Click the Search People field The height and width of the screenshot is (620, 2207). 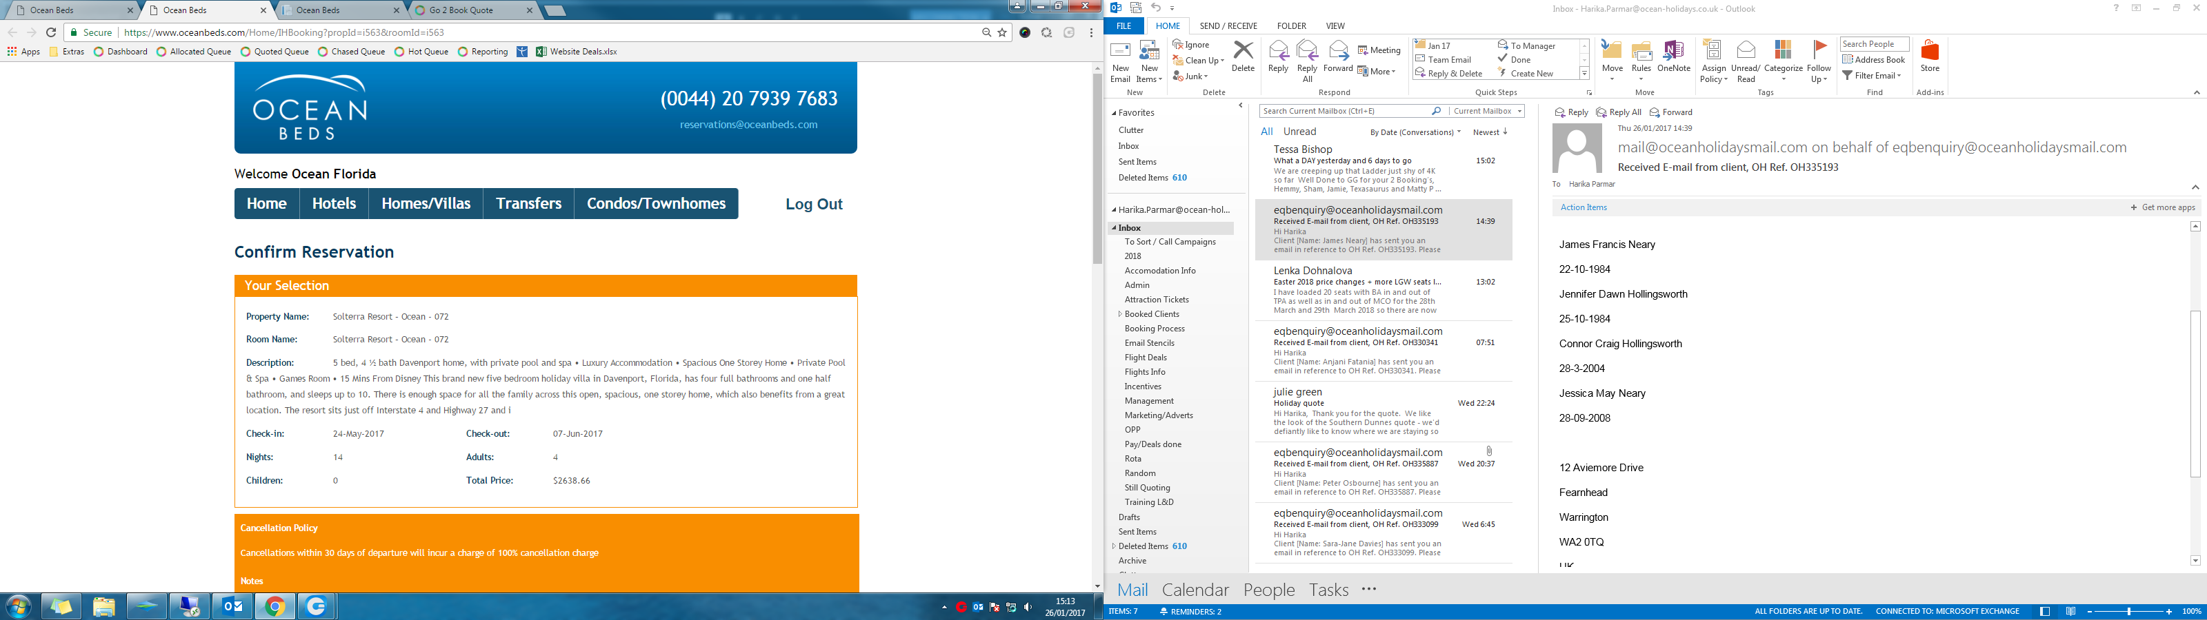1875,45
